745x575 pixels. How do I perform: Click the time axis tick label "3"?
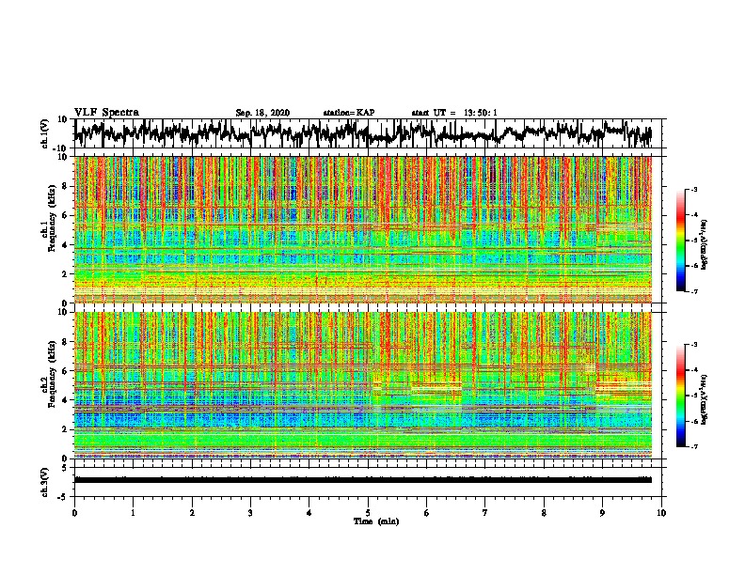coord(250,513)
